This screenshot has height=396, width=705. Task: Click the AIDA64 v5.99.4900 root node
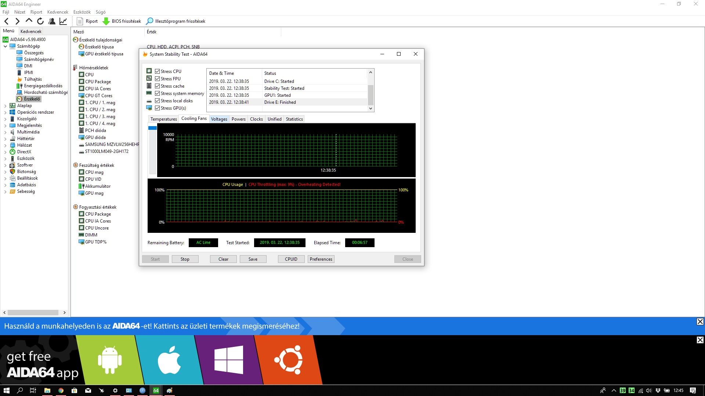(x=24, y=40)
